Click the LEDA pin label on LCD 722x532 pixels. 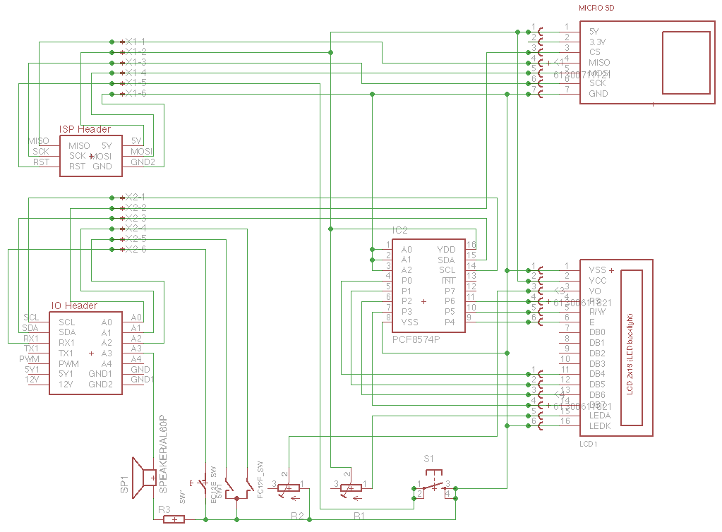point(600,416)
